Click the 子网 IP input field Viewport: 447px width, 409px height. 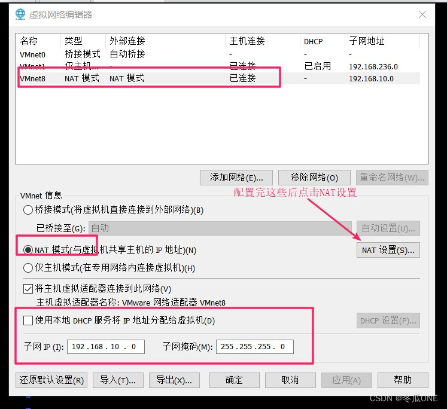point(106,347)
